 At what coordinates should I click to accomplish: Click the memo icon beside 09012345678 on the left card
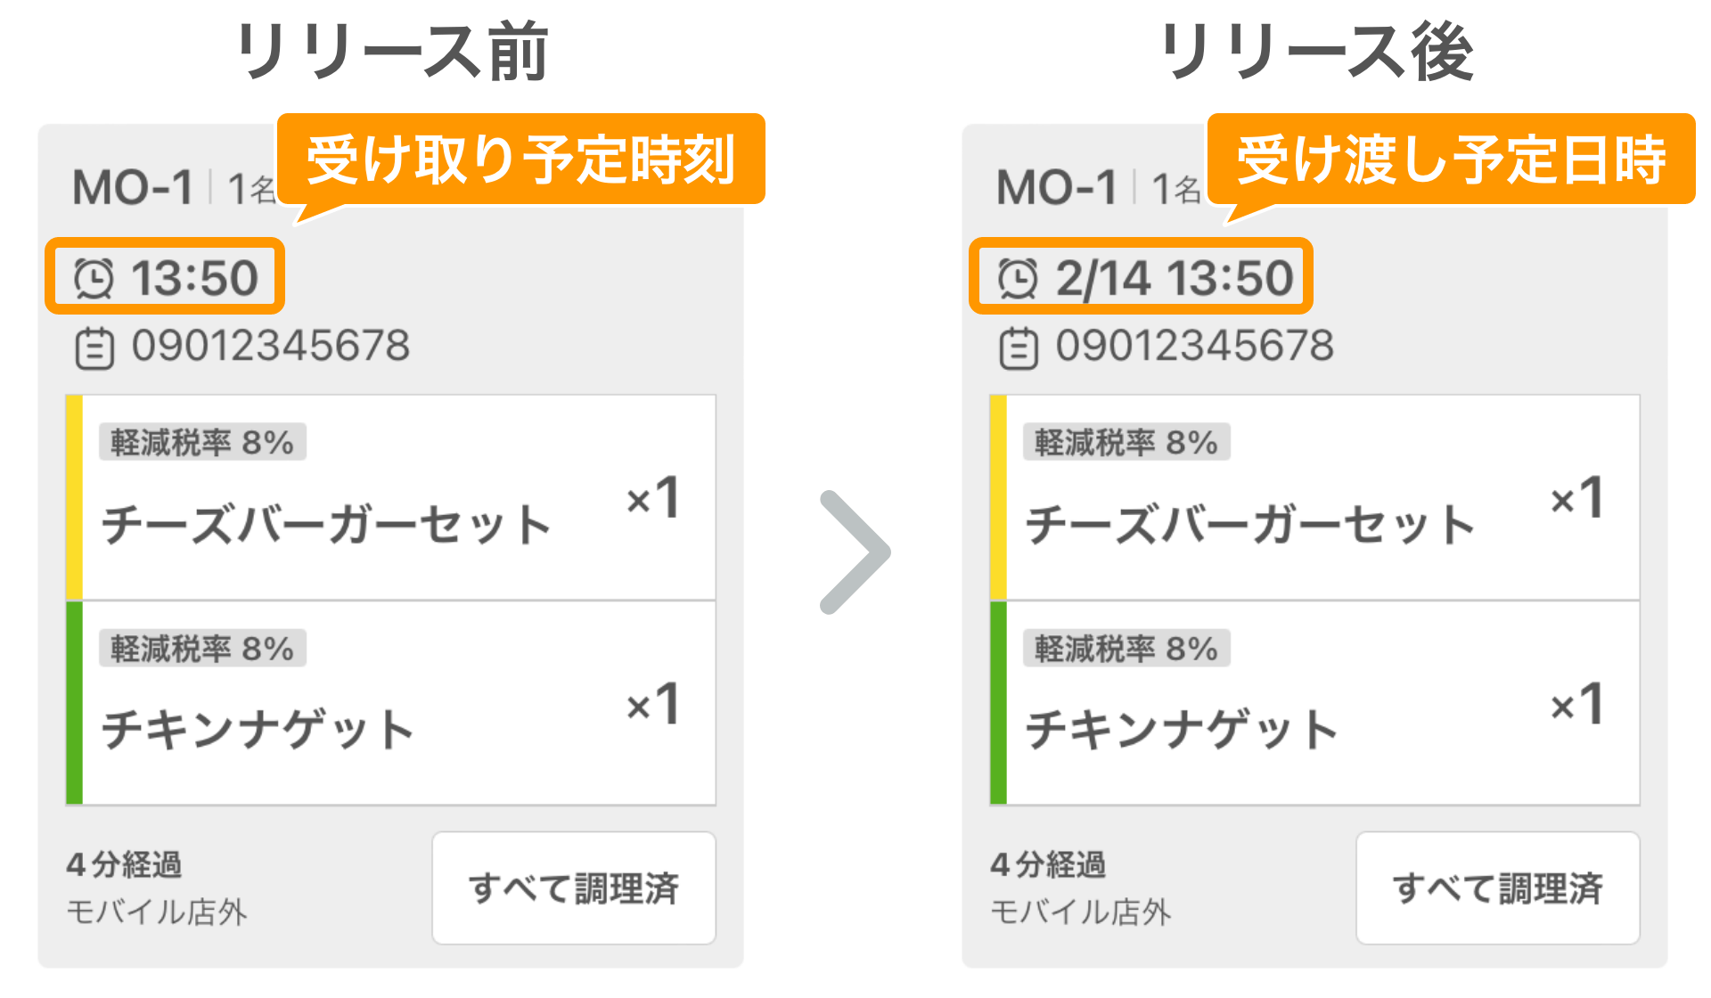(x=95, y=348)
